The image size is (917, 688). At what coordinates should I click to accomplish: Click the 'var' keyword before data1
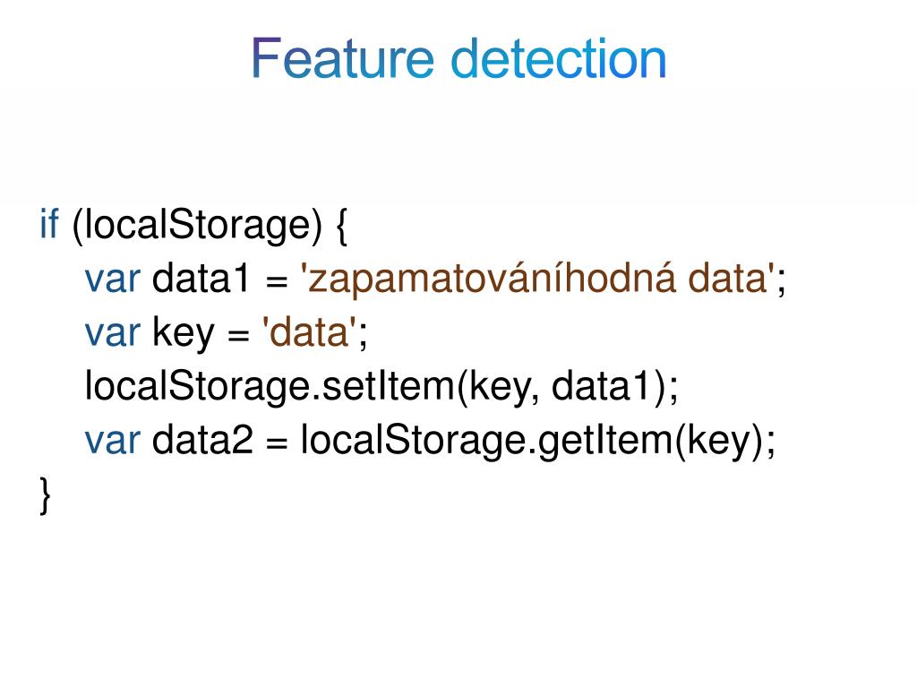113,279
